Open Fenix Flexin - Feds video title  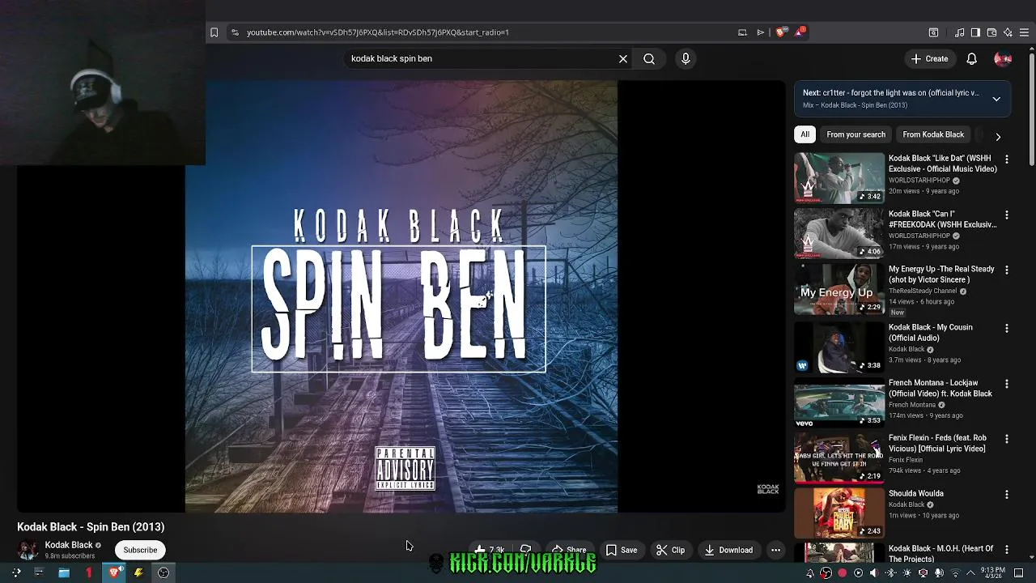938,444
